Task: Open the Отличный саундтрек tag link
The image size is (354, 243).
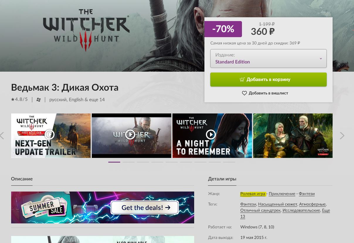Action: coord(260,210)
